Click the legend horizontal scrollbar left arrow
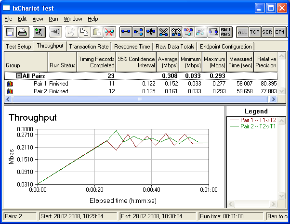The image size is (290, 224). 230,204
